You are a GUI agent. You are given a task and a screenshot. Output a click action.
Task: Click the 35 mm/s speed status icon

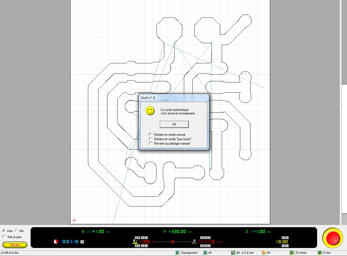tap(292, 253)
